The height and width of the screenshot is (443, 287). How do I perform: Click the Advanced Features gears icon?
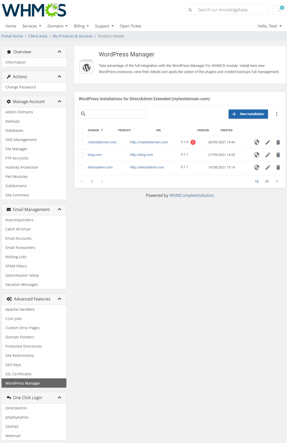pos(9,299)
